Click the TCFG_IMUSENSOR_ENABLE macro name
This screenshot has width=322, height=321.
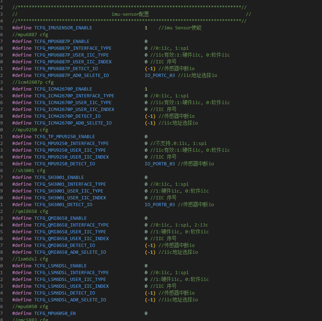(x=63, y=28)
